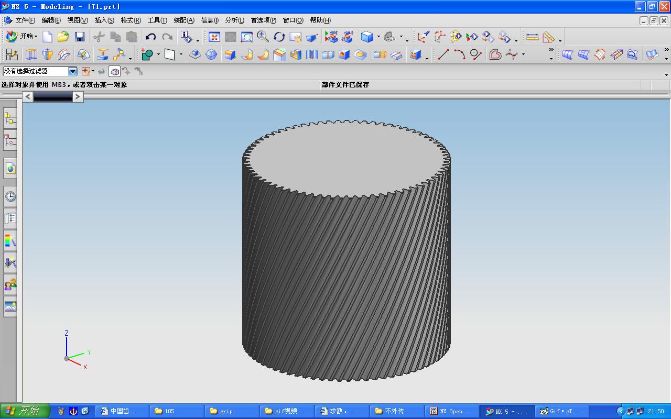Click the Paste clipboard icon
Viewport: 671px width, 419px height.
pyautogui.click(x=132, y=37)
